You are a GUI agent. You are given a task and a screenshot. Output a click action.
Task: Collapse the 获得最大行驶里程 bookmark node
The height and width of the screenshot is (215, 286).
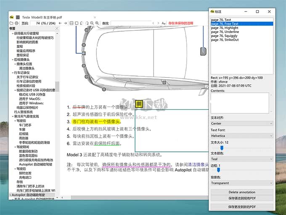tap(13, 33)
